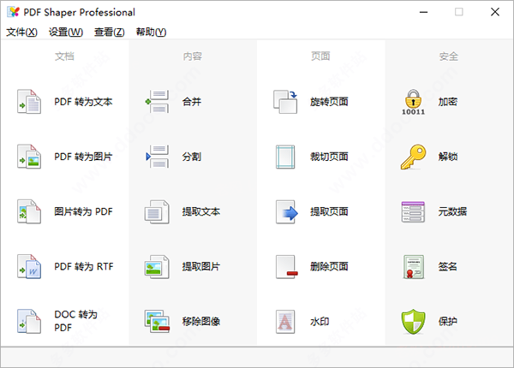Click the 提取图片 extract images icon
The image size is (514, 368).
[x=158, y=266]
